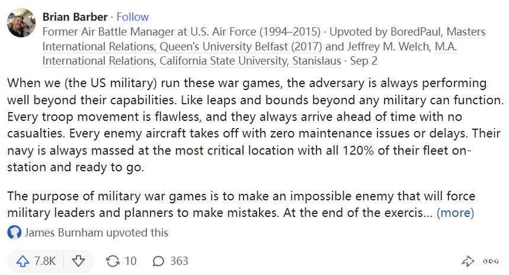Click the California State University, Stanislaus credential
This screenshot has width=509, height=275.
[244, 60]
